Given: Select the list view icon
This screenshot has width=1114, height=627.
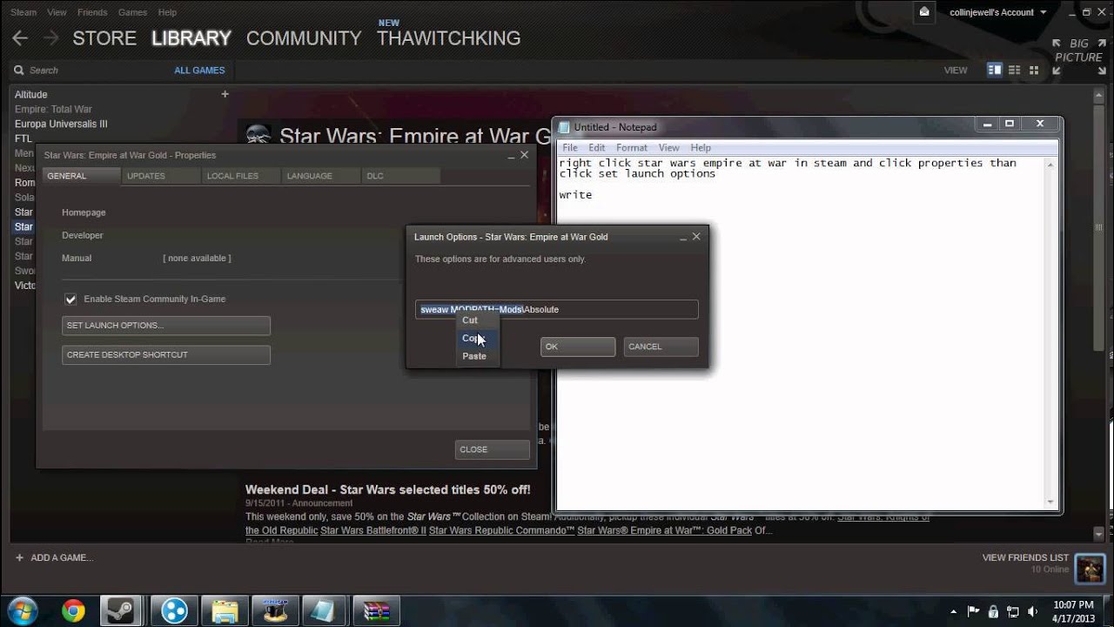Looking at the screenshot, I should pos(1015,70).
